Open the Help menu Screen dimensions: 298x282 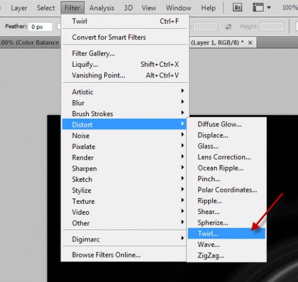pos(208,8)
